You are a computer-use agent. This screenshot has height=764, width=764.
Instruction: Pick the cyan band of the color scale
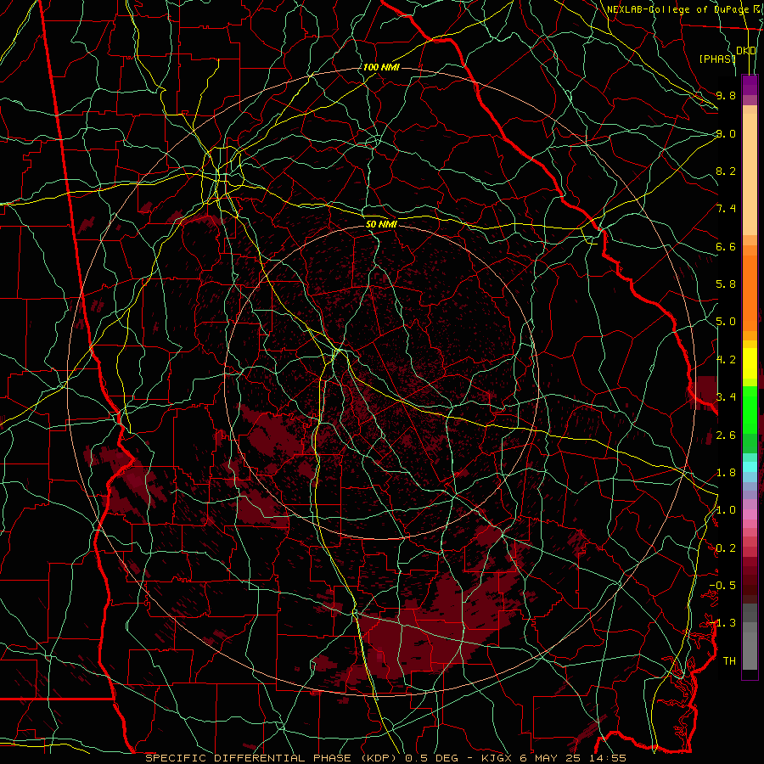click(x=750, y=466)
